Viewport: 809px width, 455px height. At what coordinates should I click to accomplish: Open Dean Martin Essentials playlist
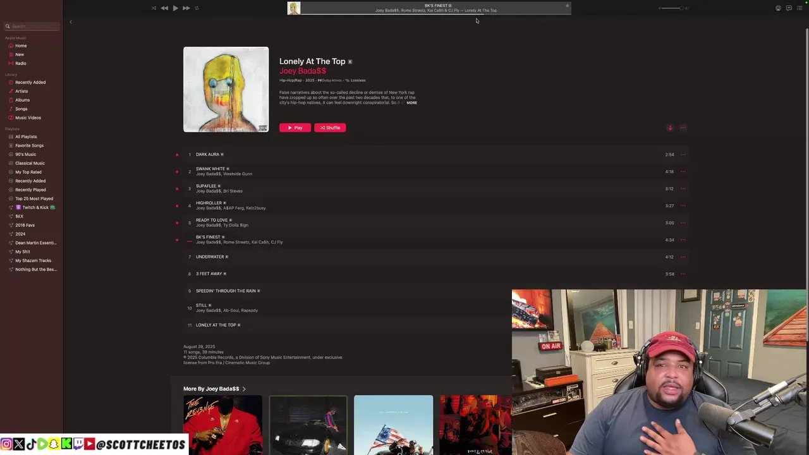click(x=35, y=243)
